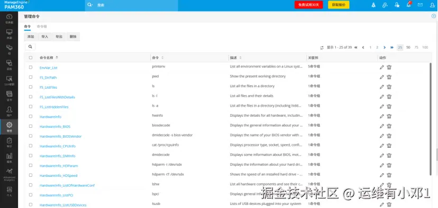Image resolution: width=438 pixels, height=208 pixels.
Task: Click the magnifier search icon above the table
Action: pos(30,47)
